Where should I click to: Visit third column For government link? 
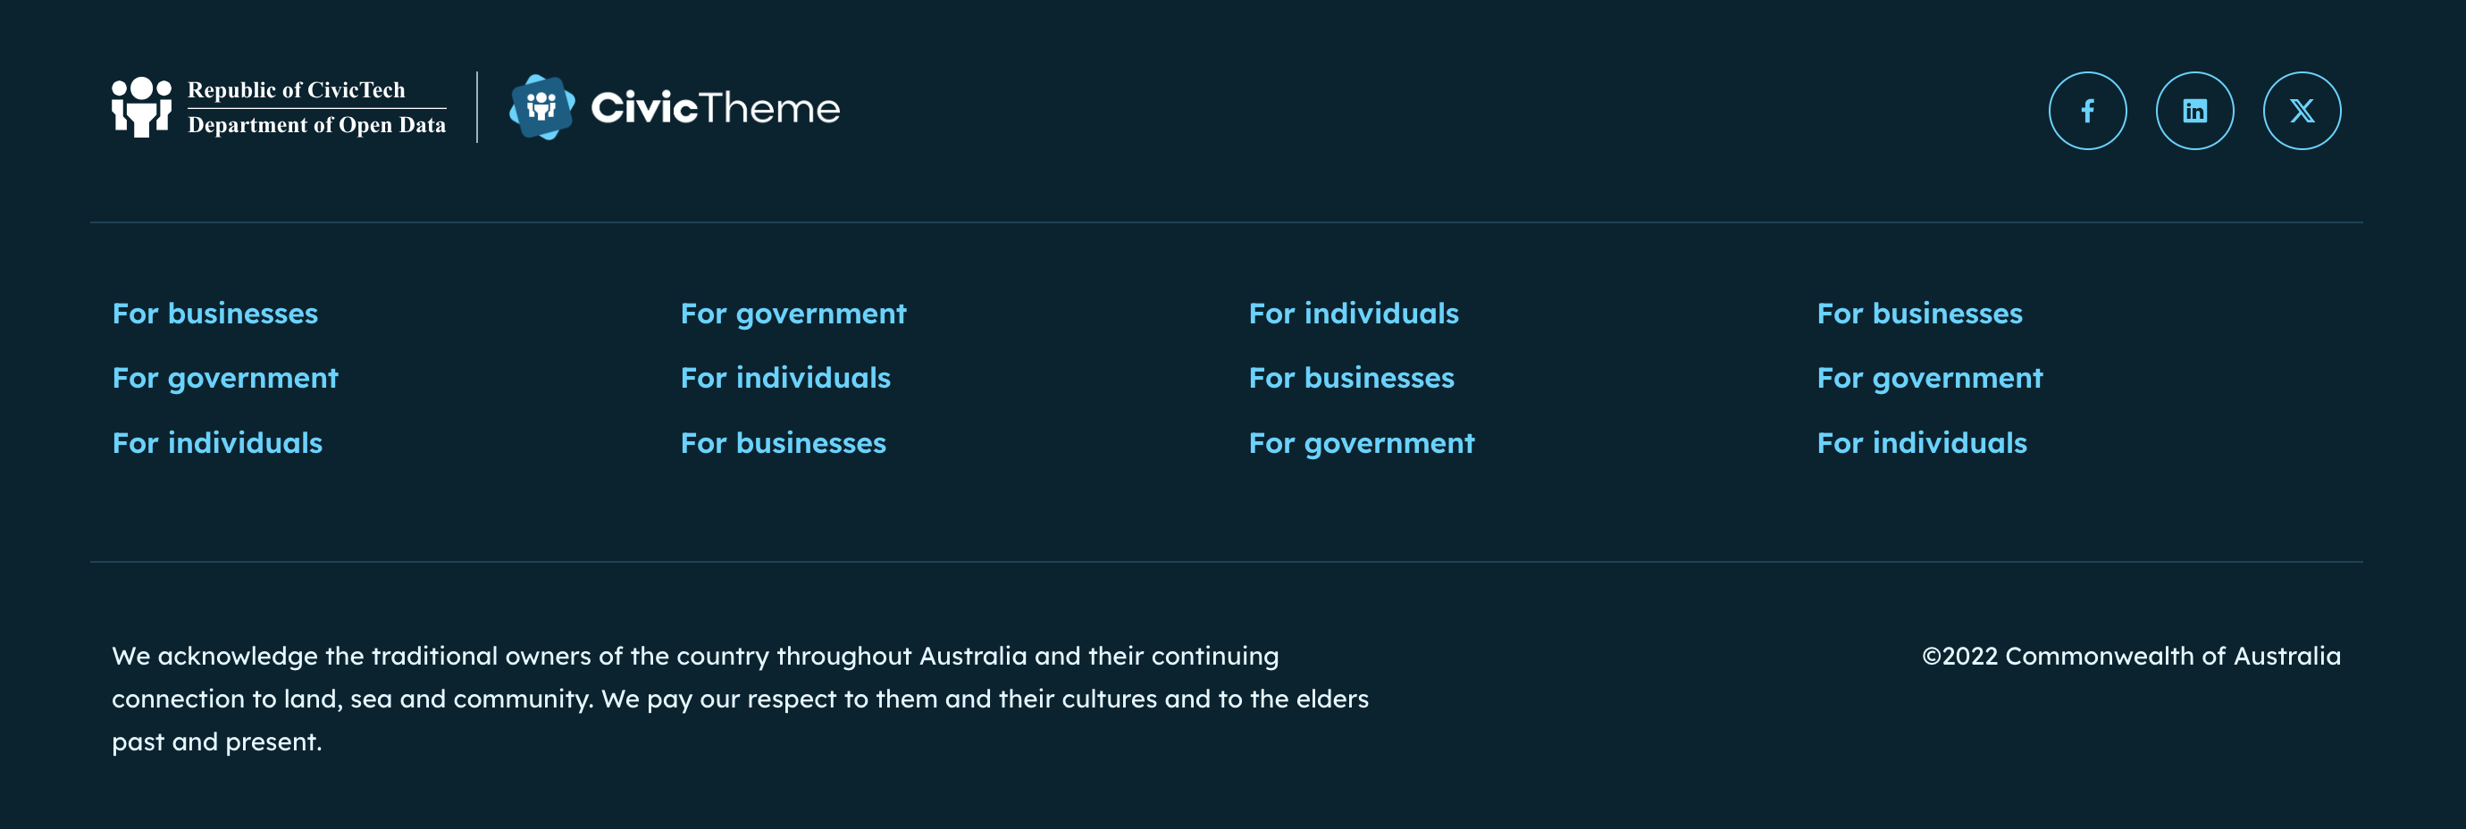click(x=1362, y=444)
